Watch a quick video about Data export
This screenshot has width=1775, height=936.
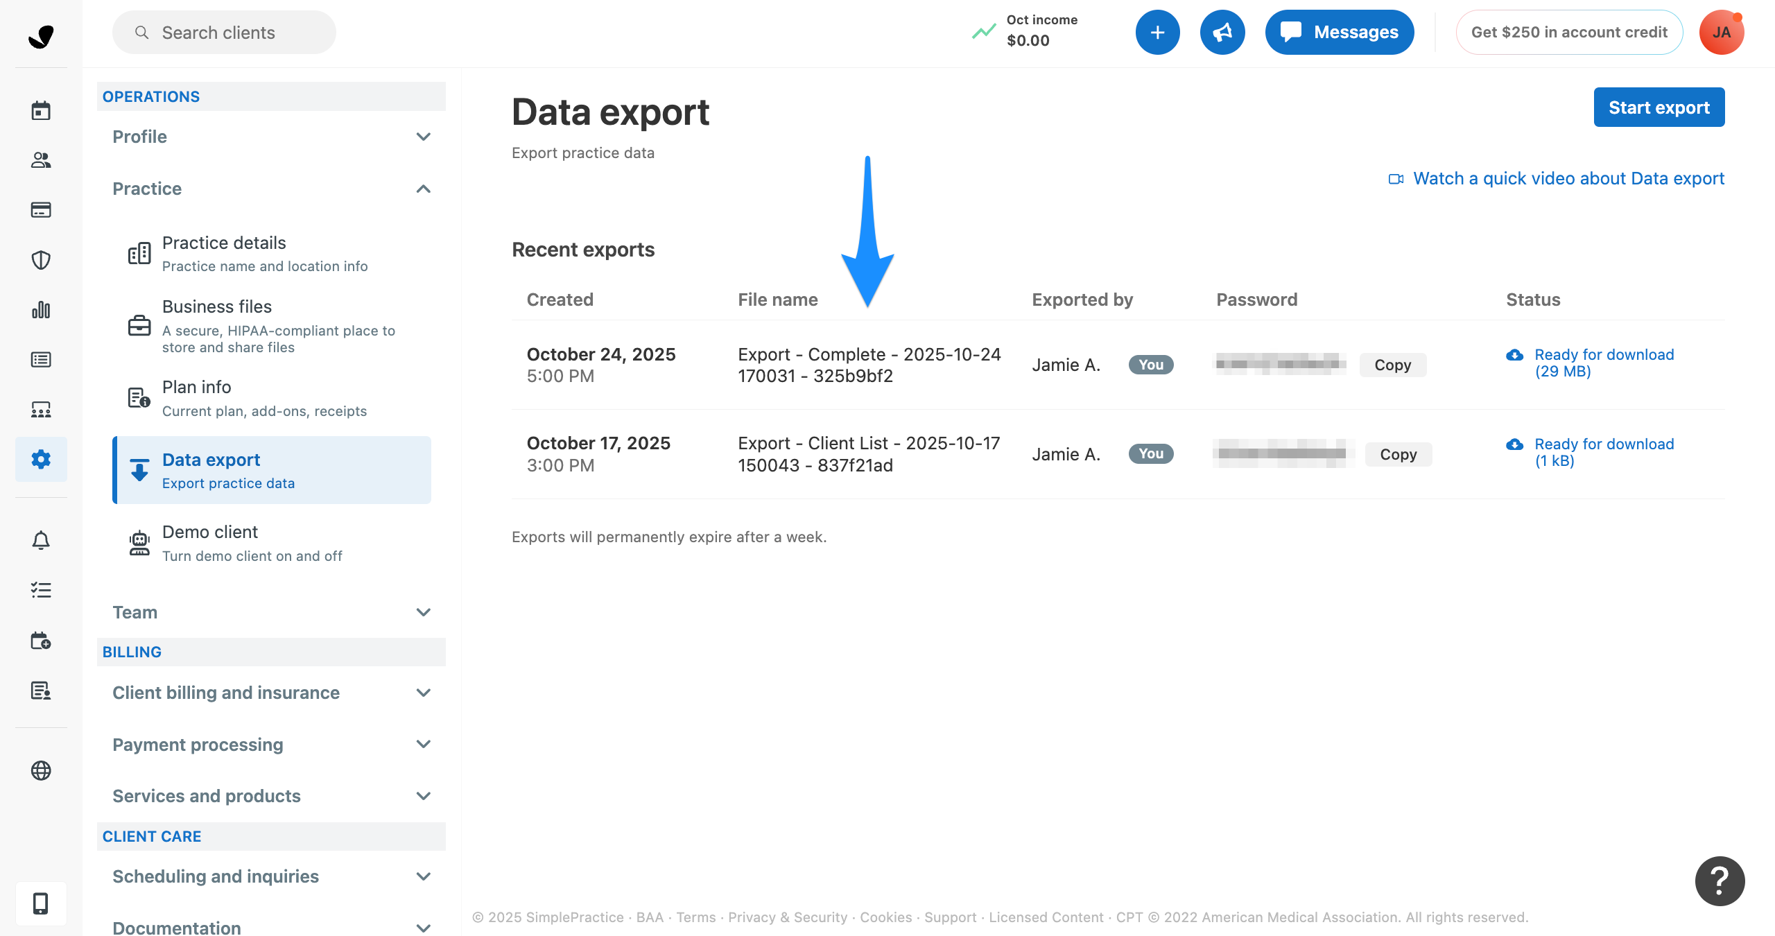tap(1556, 178)
